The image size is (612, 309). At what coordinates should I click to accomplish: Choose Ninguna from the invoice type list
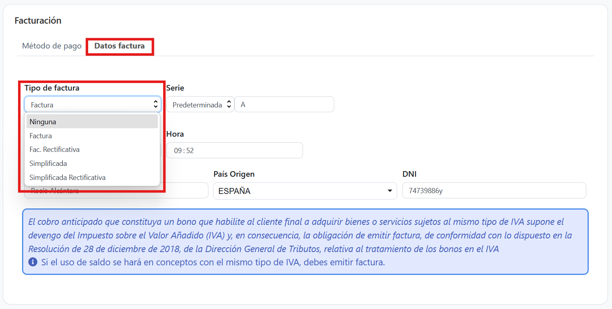pos(92,121)
